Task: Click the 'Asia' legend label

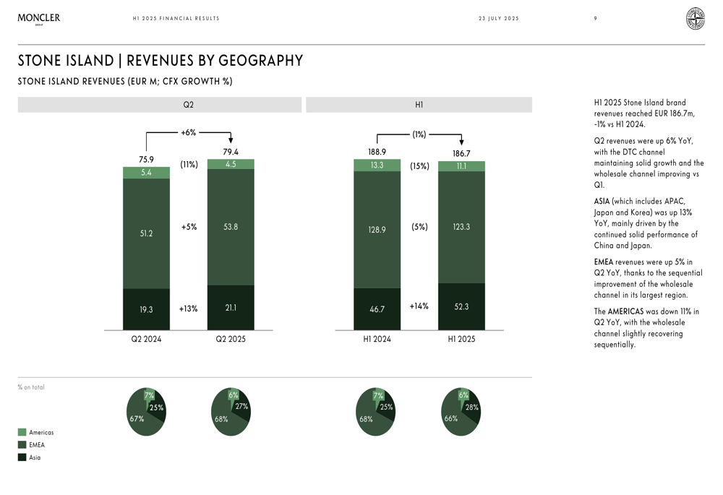Action: (x=35, y=457)
